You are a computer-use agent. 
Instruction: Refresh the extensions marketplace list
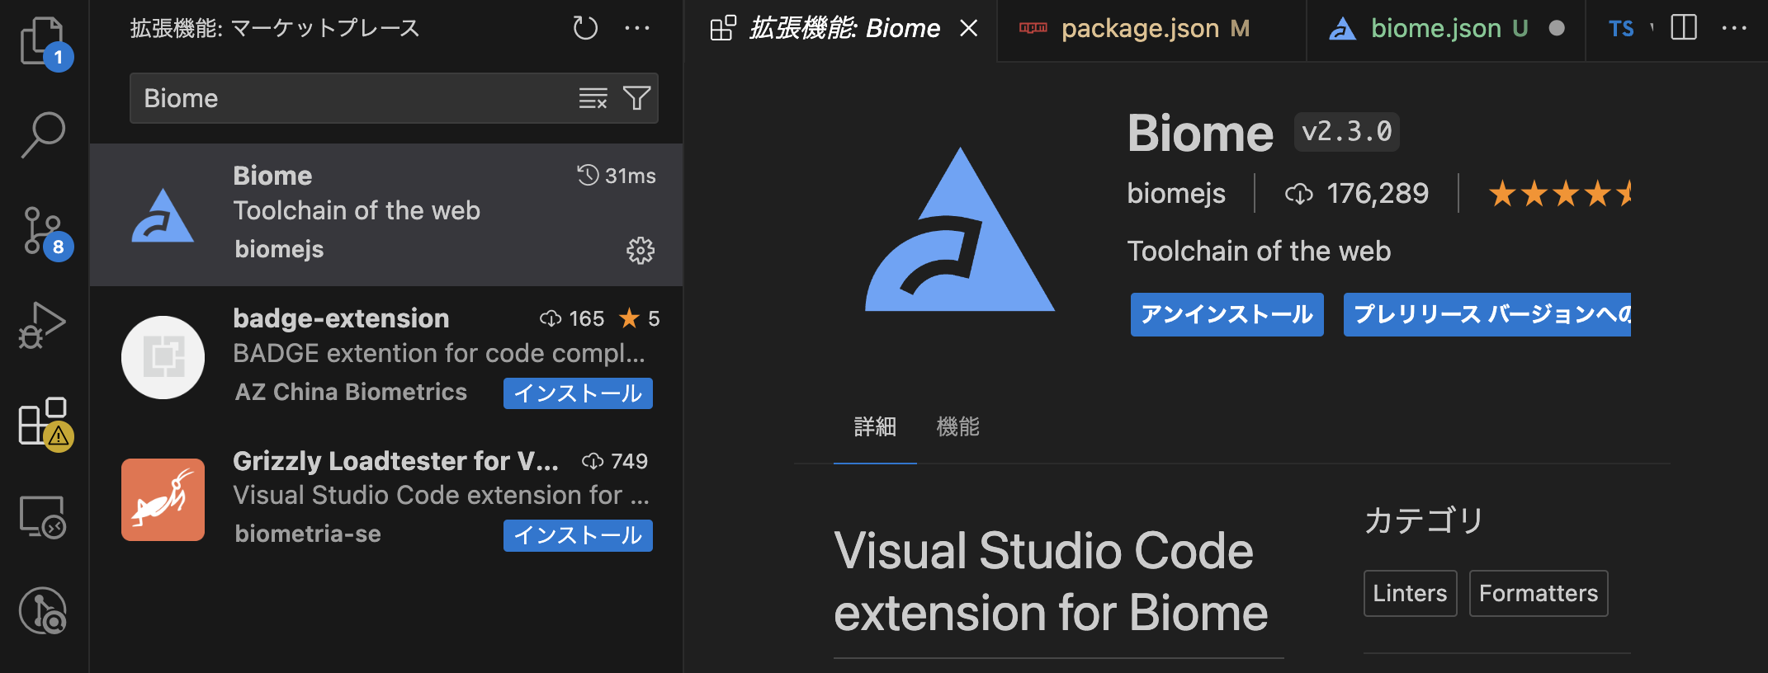click(x=585, y=28)
